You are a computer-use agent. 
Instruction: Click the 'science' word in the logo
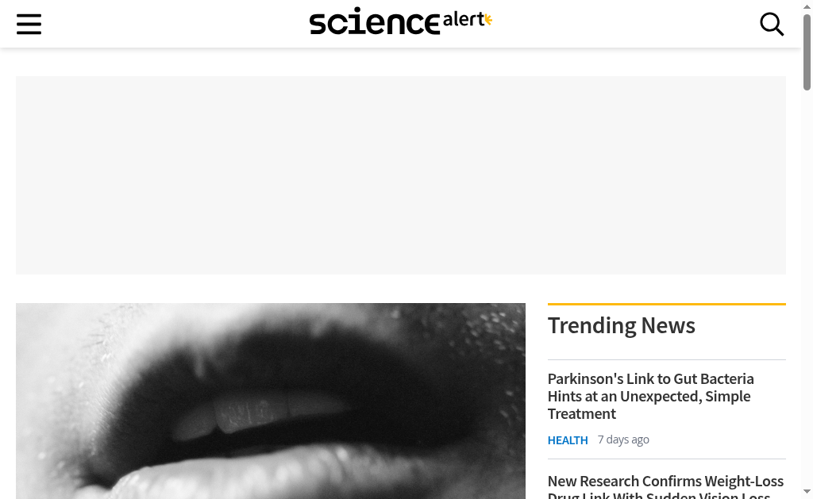375,21
